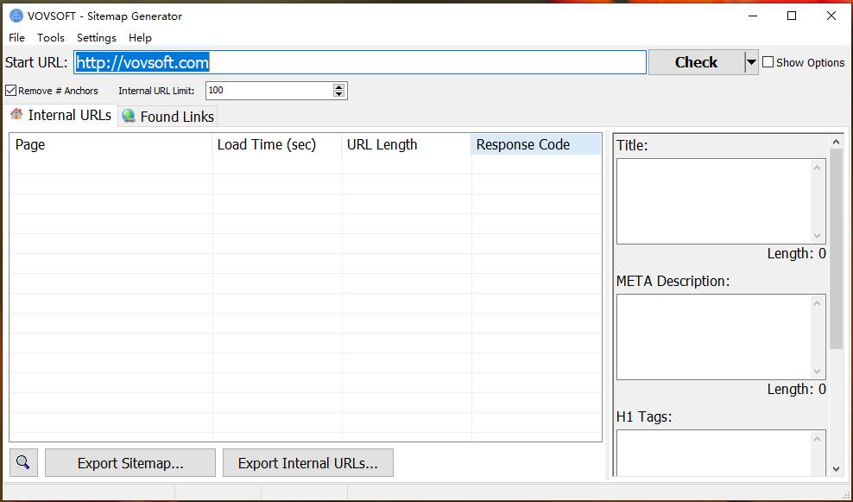Open the Tools menu
The image size is (853, 502).
point(51,37)
